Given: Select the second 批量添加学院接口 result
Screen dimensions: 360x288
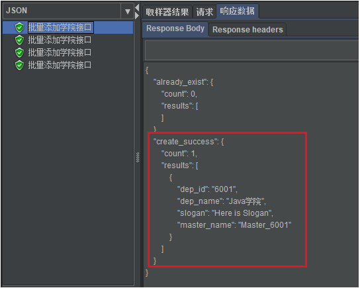Looking at the screenshot, I should tap(60, 40).
